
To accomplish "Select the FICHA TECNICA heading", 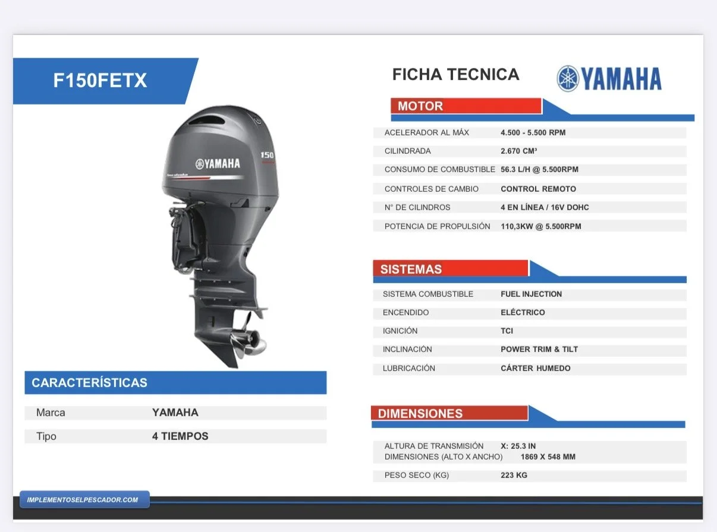I will (x=455, y=74).
